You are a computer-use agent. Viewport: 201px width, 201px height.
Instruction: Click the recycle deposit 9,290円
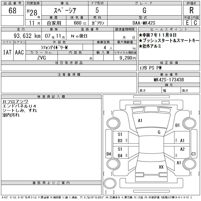pos(128,58)
